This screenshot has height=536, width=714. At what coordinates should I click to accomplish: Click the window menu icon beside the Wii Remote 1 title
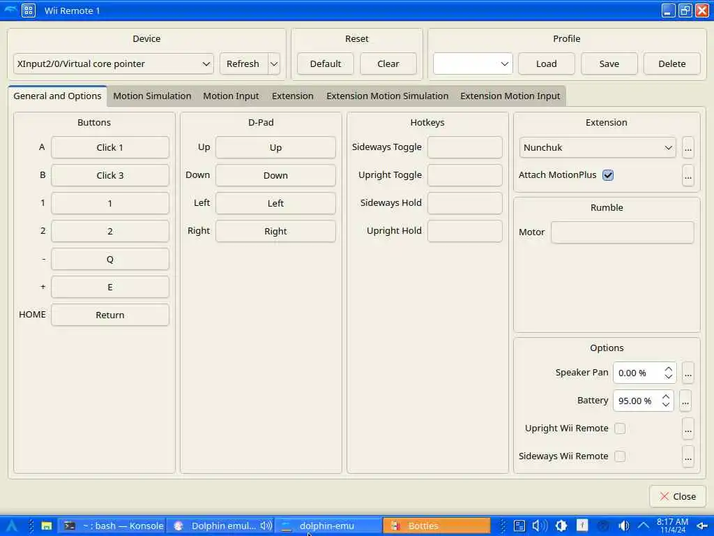click(28, 10)
